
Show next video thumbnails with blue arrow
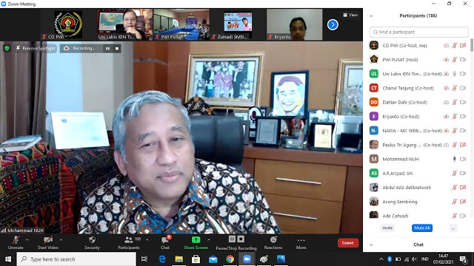(x=333, y=24)
